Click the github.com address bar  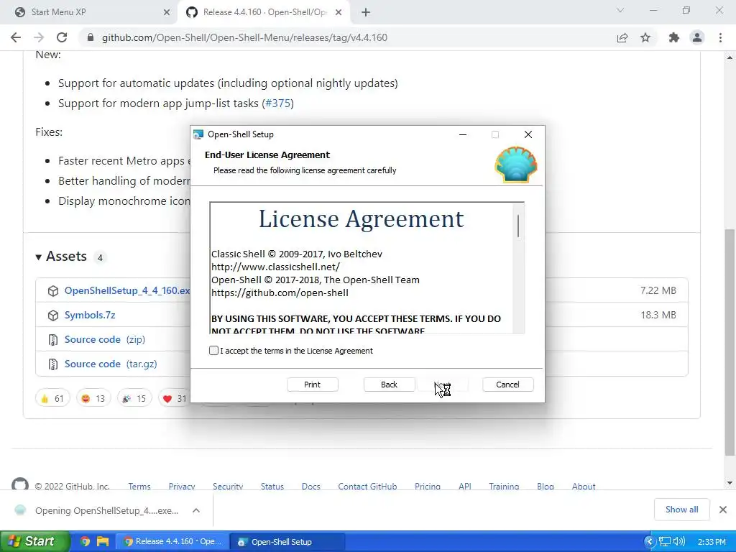coord(244,37)
